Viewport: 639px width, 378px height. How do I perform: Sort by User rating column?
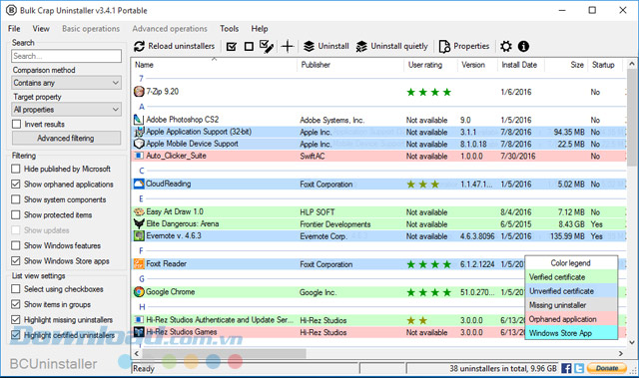pyautogui.click(x=430, y=65)
